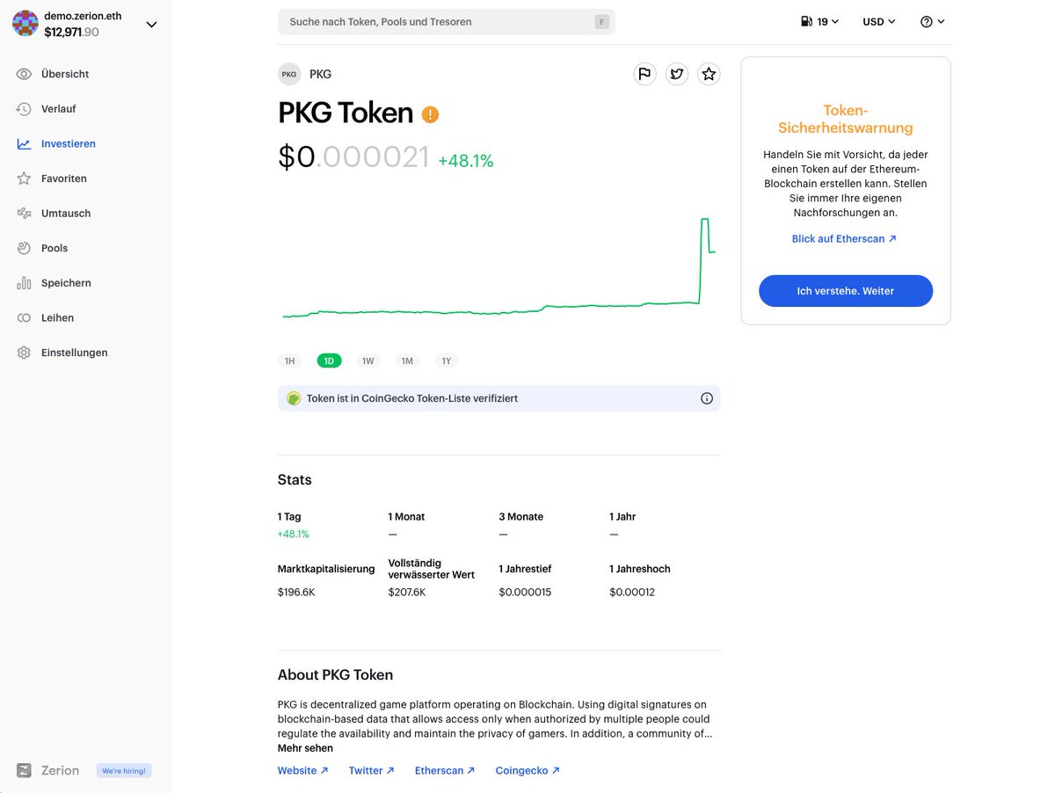
Task: Click the $196.6K market cap value
Action: coord(296,592)
